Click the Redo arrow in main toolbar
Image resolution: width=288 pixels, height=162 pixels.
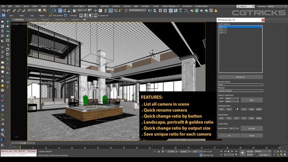coord(9,11)
